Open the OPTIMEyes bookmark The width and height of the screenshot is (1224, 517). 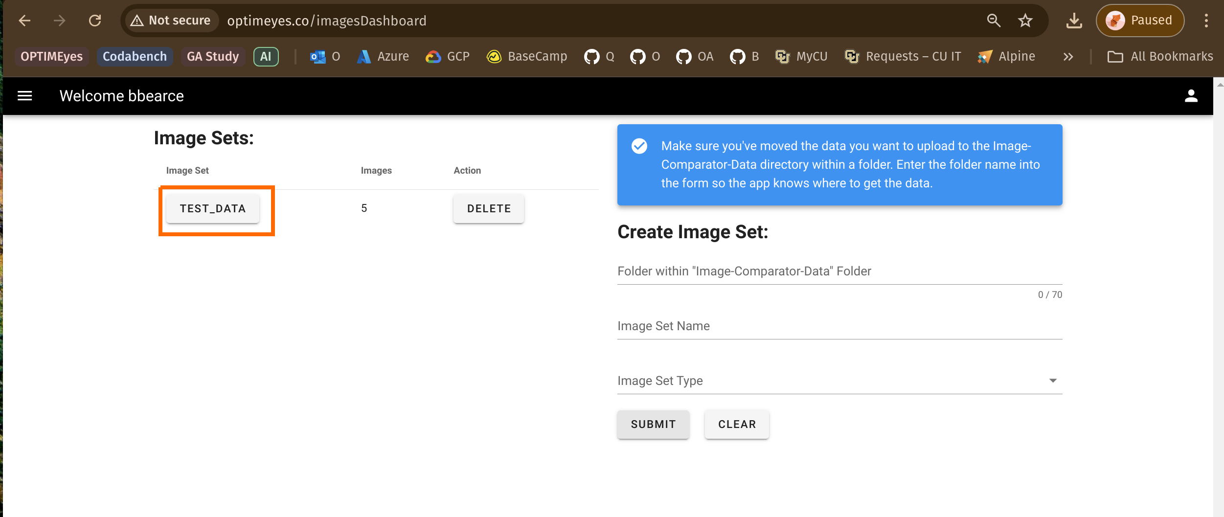pyautogui.click(x=51, y=57)
